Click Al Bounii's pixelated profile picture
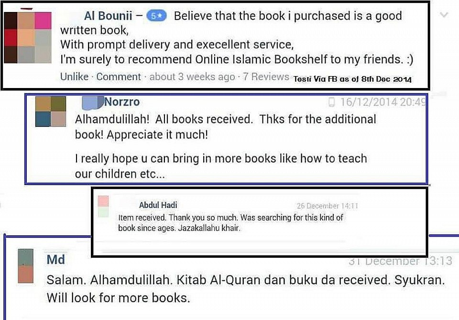The height and width of the screenshot is (320, 459). pyautogui.click(x=28, y=37)
